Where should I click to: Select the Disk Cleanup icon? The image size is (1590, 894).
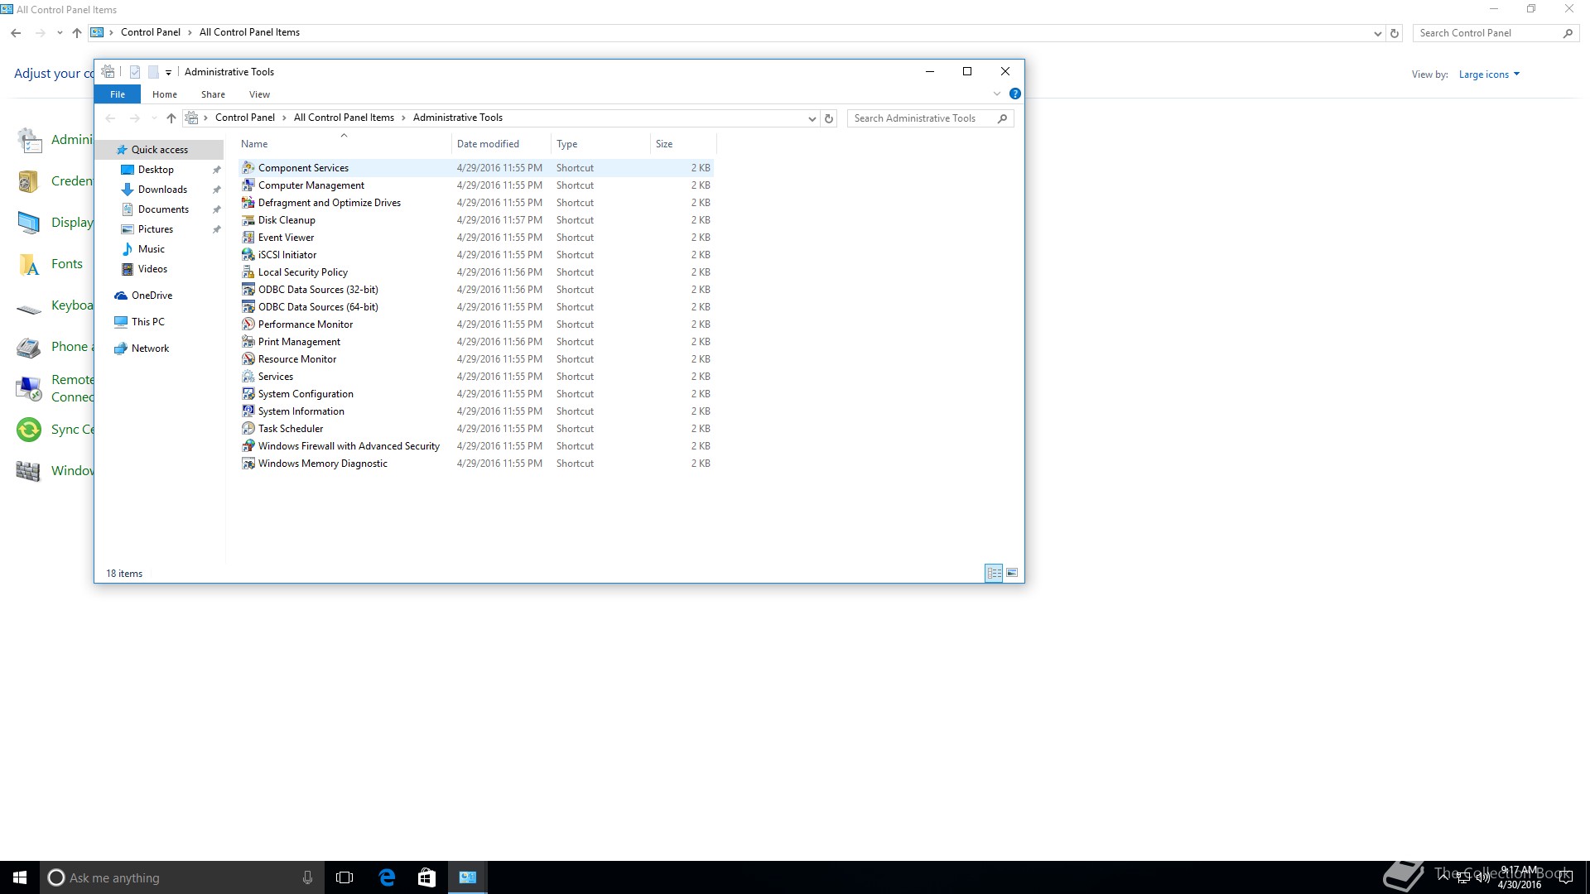pos(248,219)
